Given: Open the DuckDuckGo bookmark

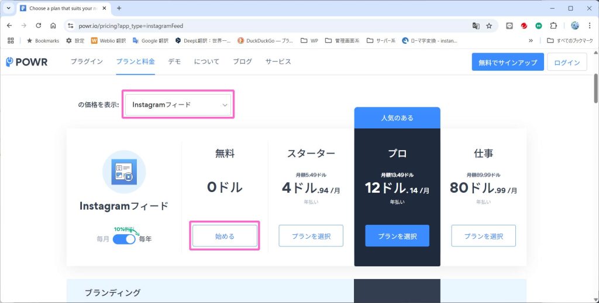Looking at the screenshot, I should point(265,40).
